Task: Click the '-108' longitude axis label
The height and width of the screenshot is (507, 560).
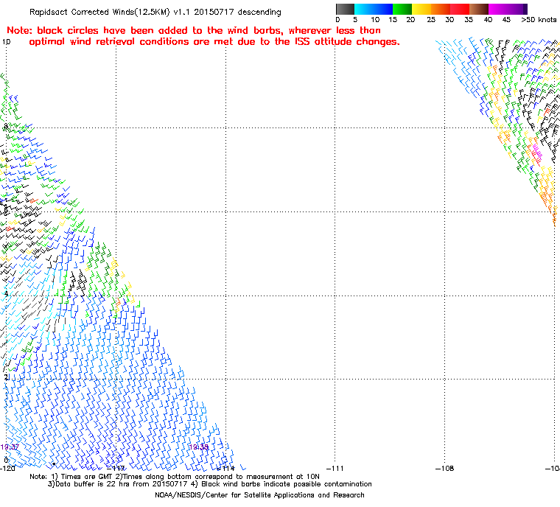Action: click(444, 468)
